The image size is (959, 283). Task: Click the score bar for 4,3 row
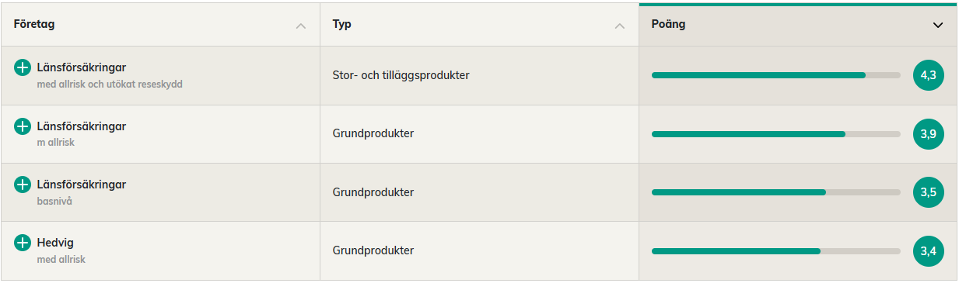[x=776, y=75]
